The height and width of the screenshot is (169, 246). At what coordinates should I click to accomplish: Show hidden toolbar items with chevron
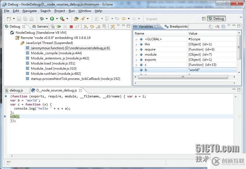[241, 17]
